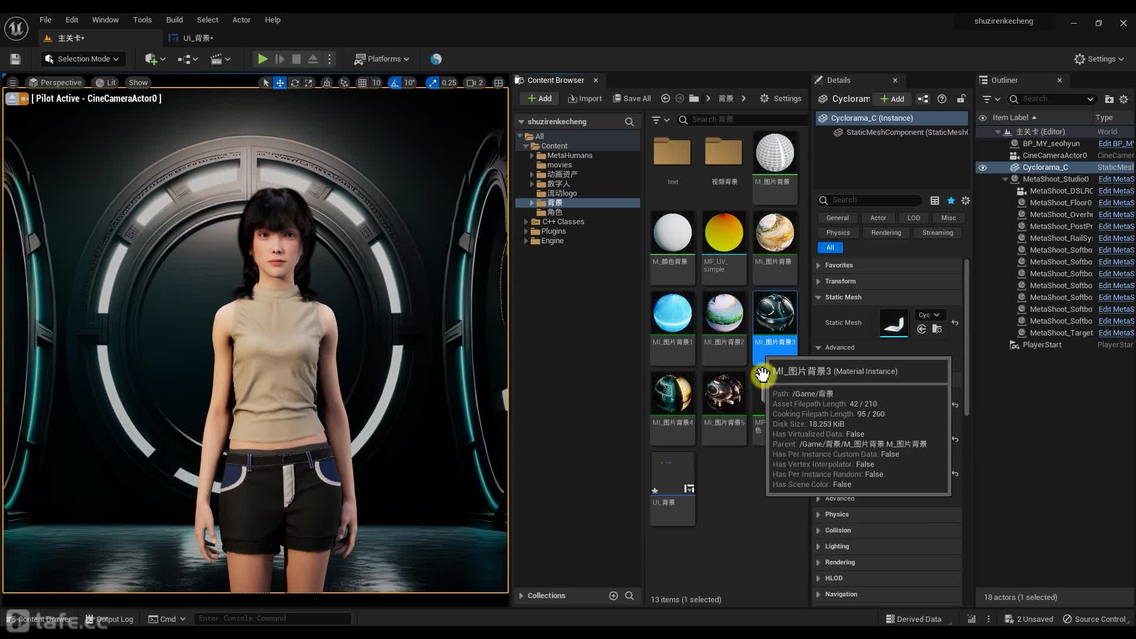
Task: Reset Static Mesh property to default
Action: (x=955, y=323)
